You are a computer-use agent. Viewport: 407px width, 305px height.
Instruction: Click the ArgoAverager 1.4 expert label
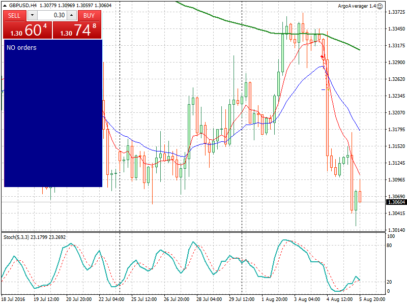coord(357,6)
